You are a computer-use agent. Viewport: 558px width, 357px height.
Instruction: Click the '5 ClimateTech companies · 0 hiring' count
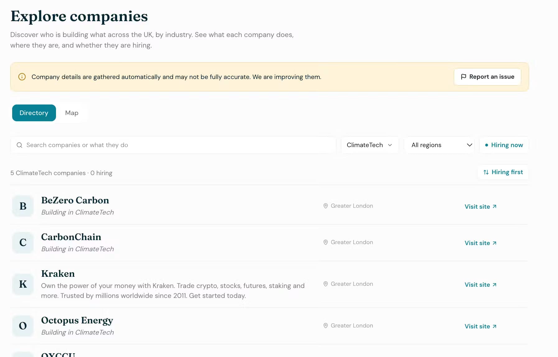click(61, 173)
